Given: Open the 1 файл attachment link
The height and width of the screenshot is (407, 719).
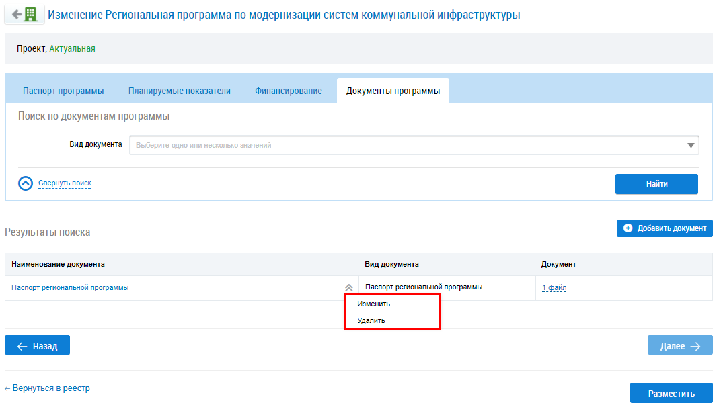Looking at the screenshot, I should point(554,288).
